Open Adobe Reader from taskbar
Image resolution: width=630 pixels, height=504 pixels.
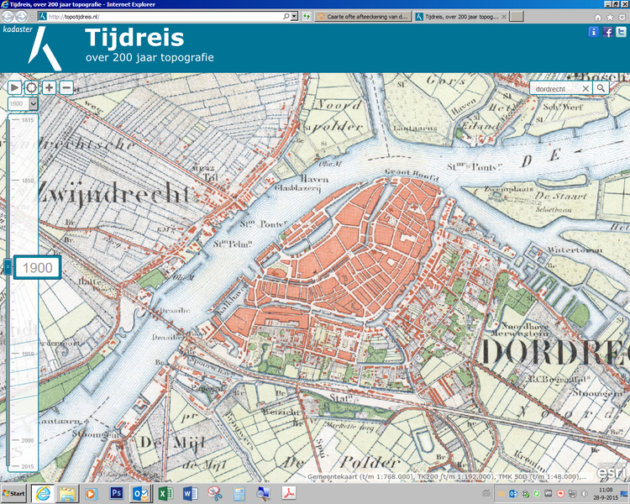point(289,493)
